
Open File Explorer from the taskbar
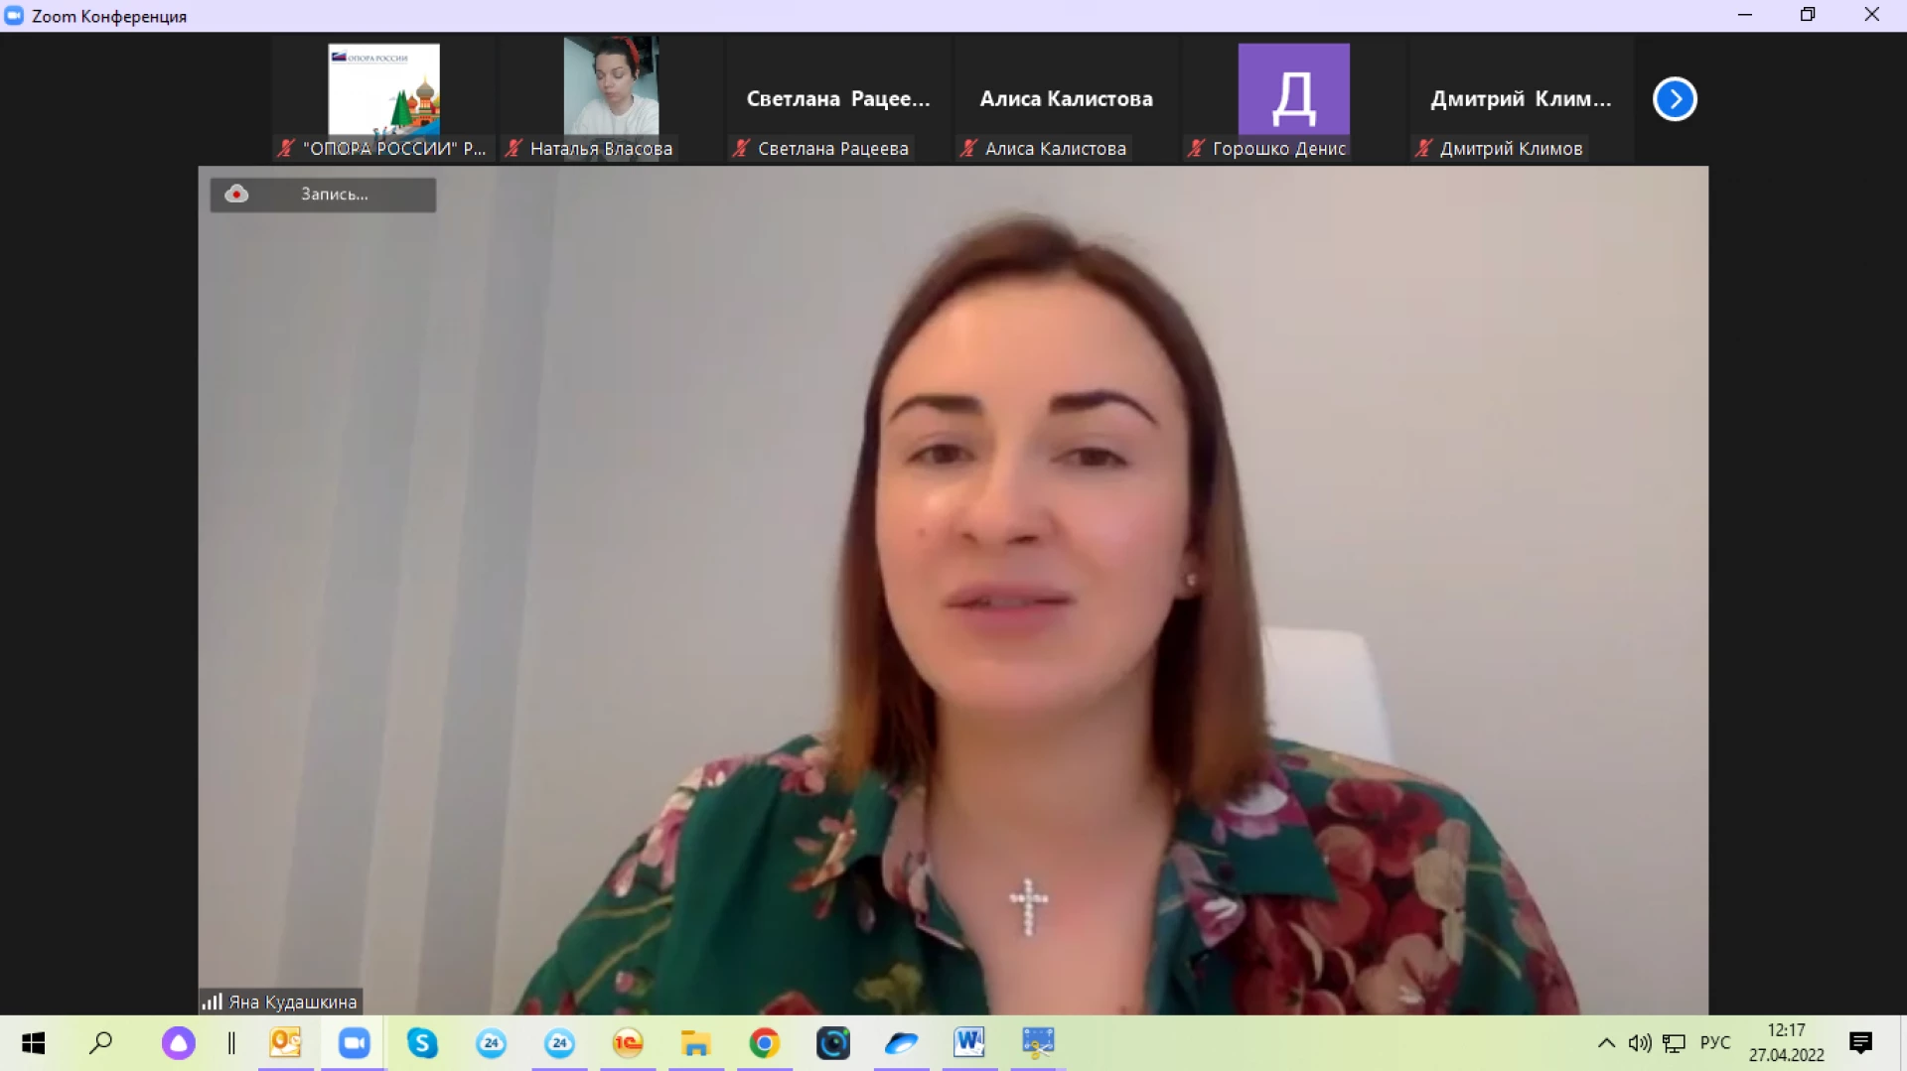pos(695,1043)
